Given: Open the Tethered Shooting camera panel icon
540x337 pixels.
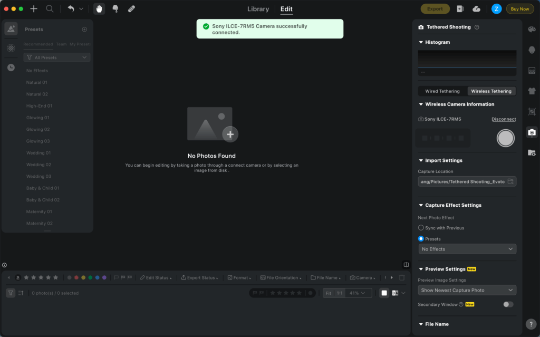Looking at the screenshot, I should tap(532, 132).
